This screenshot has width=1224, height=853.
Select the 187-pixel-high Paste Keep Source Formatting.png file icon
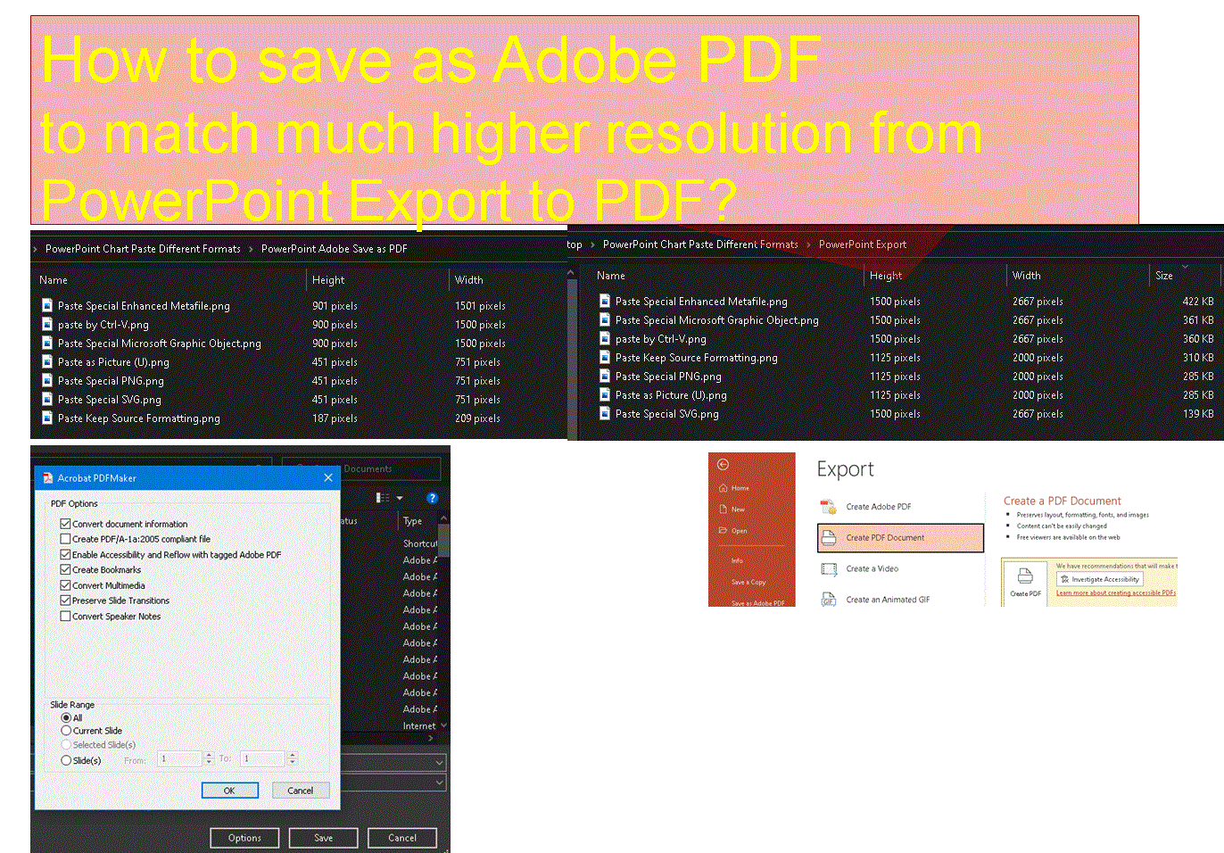click(x=47, y=418)
